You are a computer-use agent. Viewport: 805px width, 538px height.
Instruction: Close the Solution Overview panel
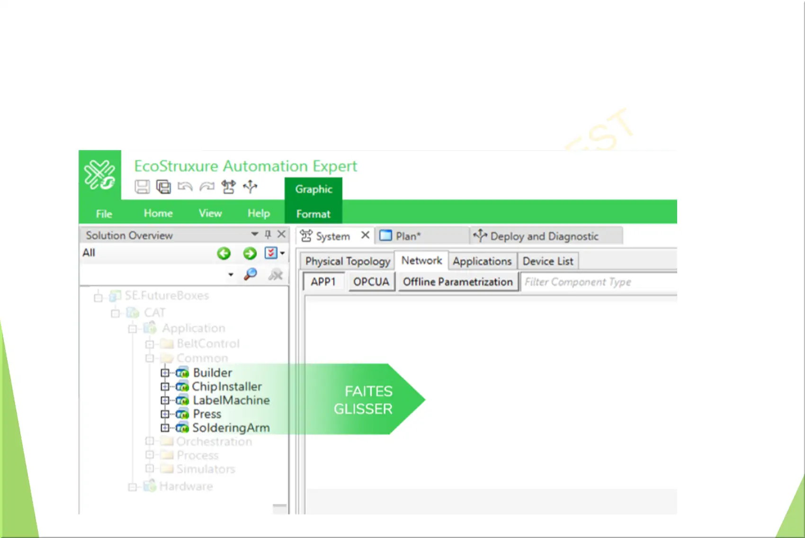(281, 234)
